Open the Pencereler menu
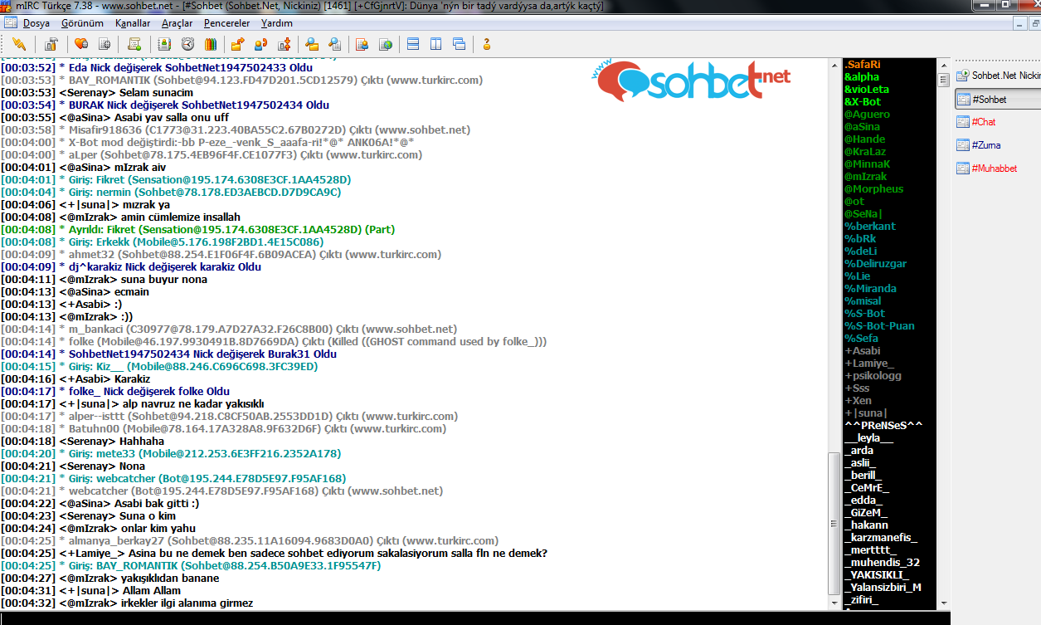This screenshot has height=625, width=1041. [x=226, y=23]
